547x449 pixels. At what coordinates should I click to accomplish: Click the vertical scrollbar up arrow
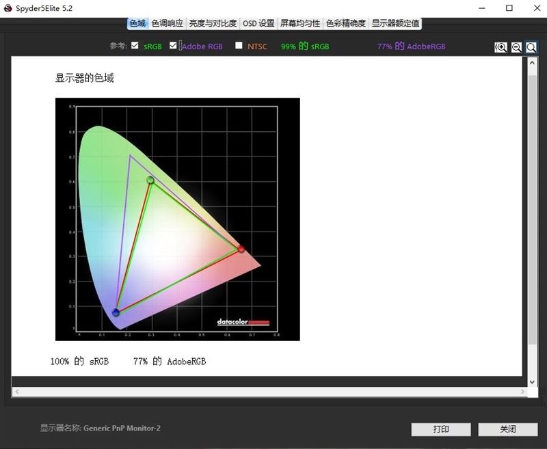coord(532,63)
